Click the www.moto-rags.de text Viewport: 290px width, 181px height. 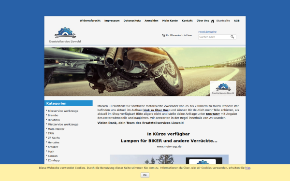tap(169, 147)
